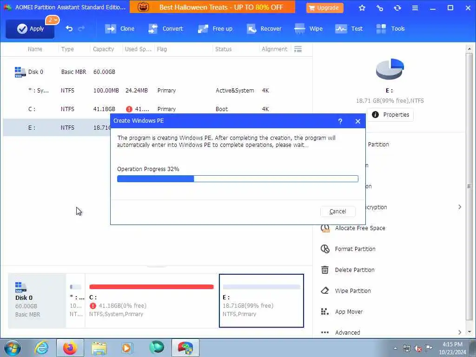Click the Format Partition icon
Viewport: 476px width, 357px height.
click(325, 249)
